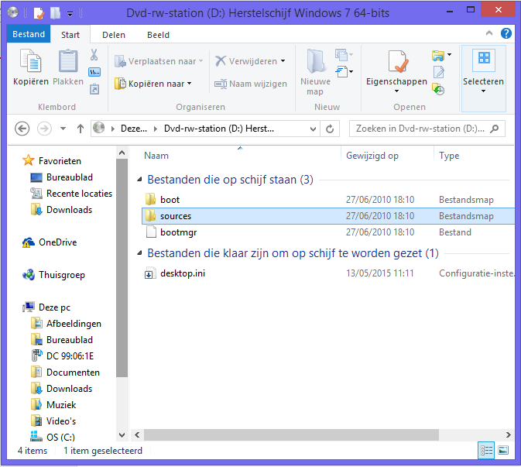Click the properties icon in quick access toolbar
The width and height of the screenshot is (521, 467).
coord(39,13)
